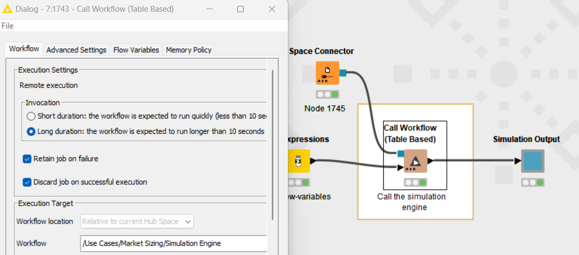Click the Space Connector blue output port
Viewport: 579px width, 255px height.
click(x=343, y=73)
